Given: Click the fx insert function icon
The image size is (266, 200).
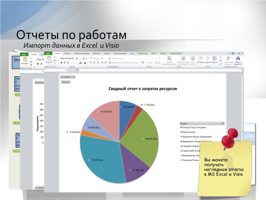Looking at the screenshot, I should click(x=77, y=70).
